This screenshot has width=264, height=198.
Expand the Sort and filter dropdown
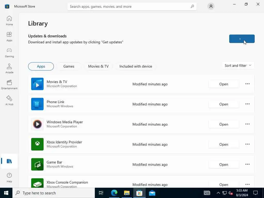pos(238,65)
